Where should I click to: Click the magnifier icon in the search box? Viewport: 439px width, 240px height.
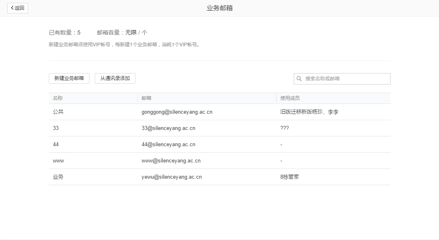click(x=299, y=78)
